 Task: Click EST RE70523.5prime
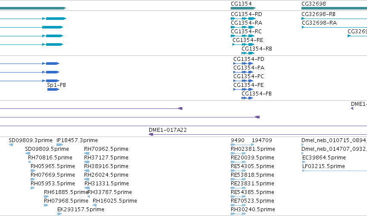pyautogui.click(x=253, y=201)
